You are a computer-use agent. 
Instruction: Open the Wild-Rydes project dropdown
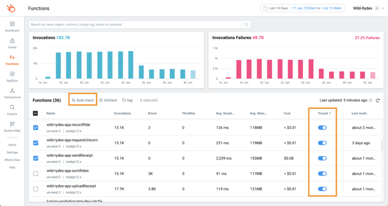(x=368, y=8)
